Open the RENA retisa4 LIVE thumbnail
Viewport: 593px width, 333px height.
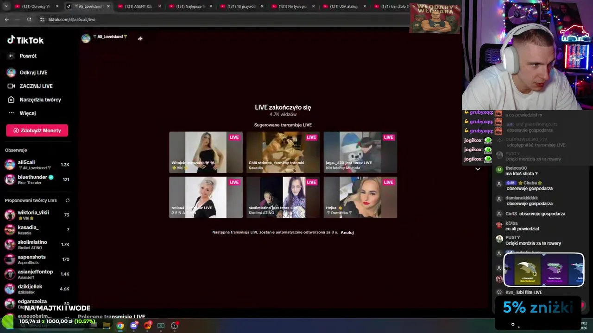point(206,197)
